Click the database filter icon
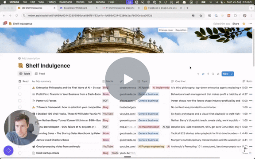The width and height of the screenshot is (255, 159). coord(198,74)
